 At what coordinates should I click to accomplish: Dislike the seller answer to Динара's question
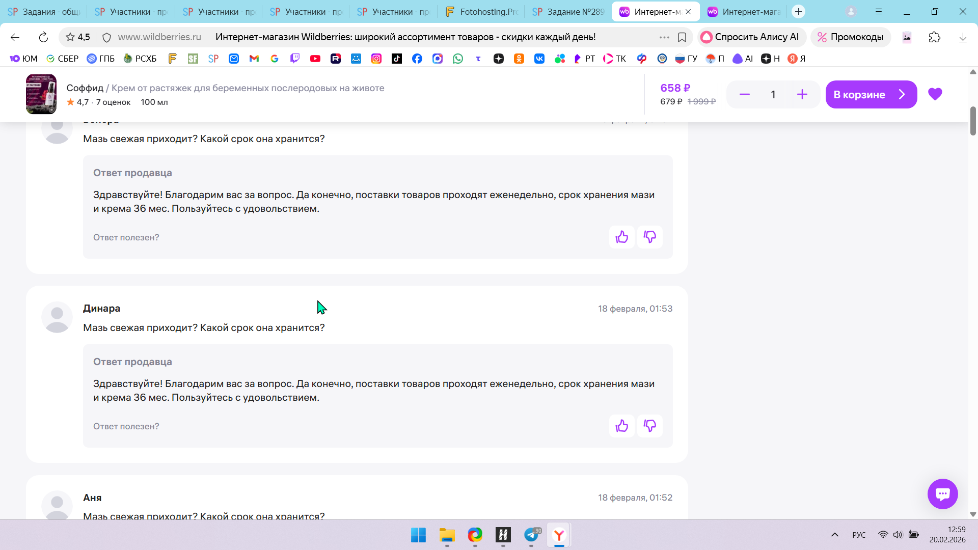click(x=649, y=426)
